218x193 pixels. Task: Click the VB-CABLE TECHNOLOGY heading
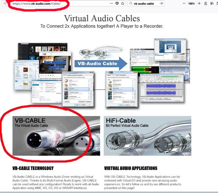click(x=33, y=168)
